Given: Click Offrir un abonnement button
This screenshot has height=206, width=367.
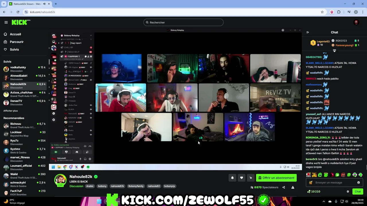Looking at the screenshot, I should pyautogui.click(x=276, y=178).
